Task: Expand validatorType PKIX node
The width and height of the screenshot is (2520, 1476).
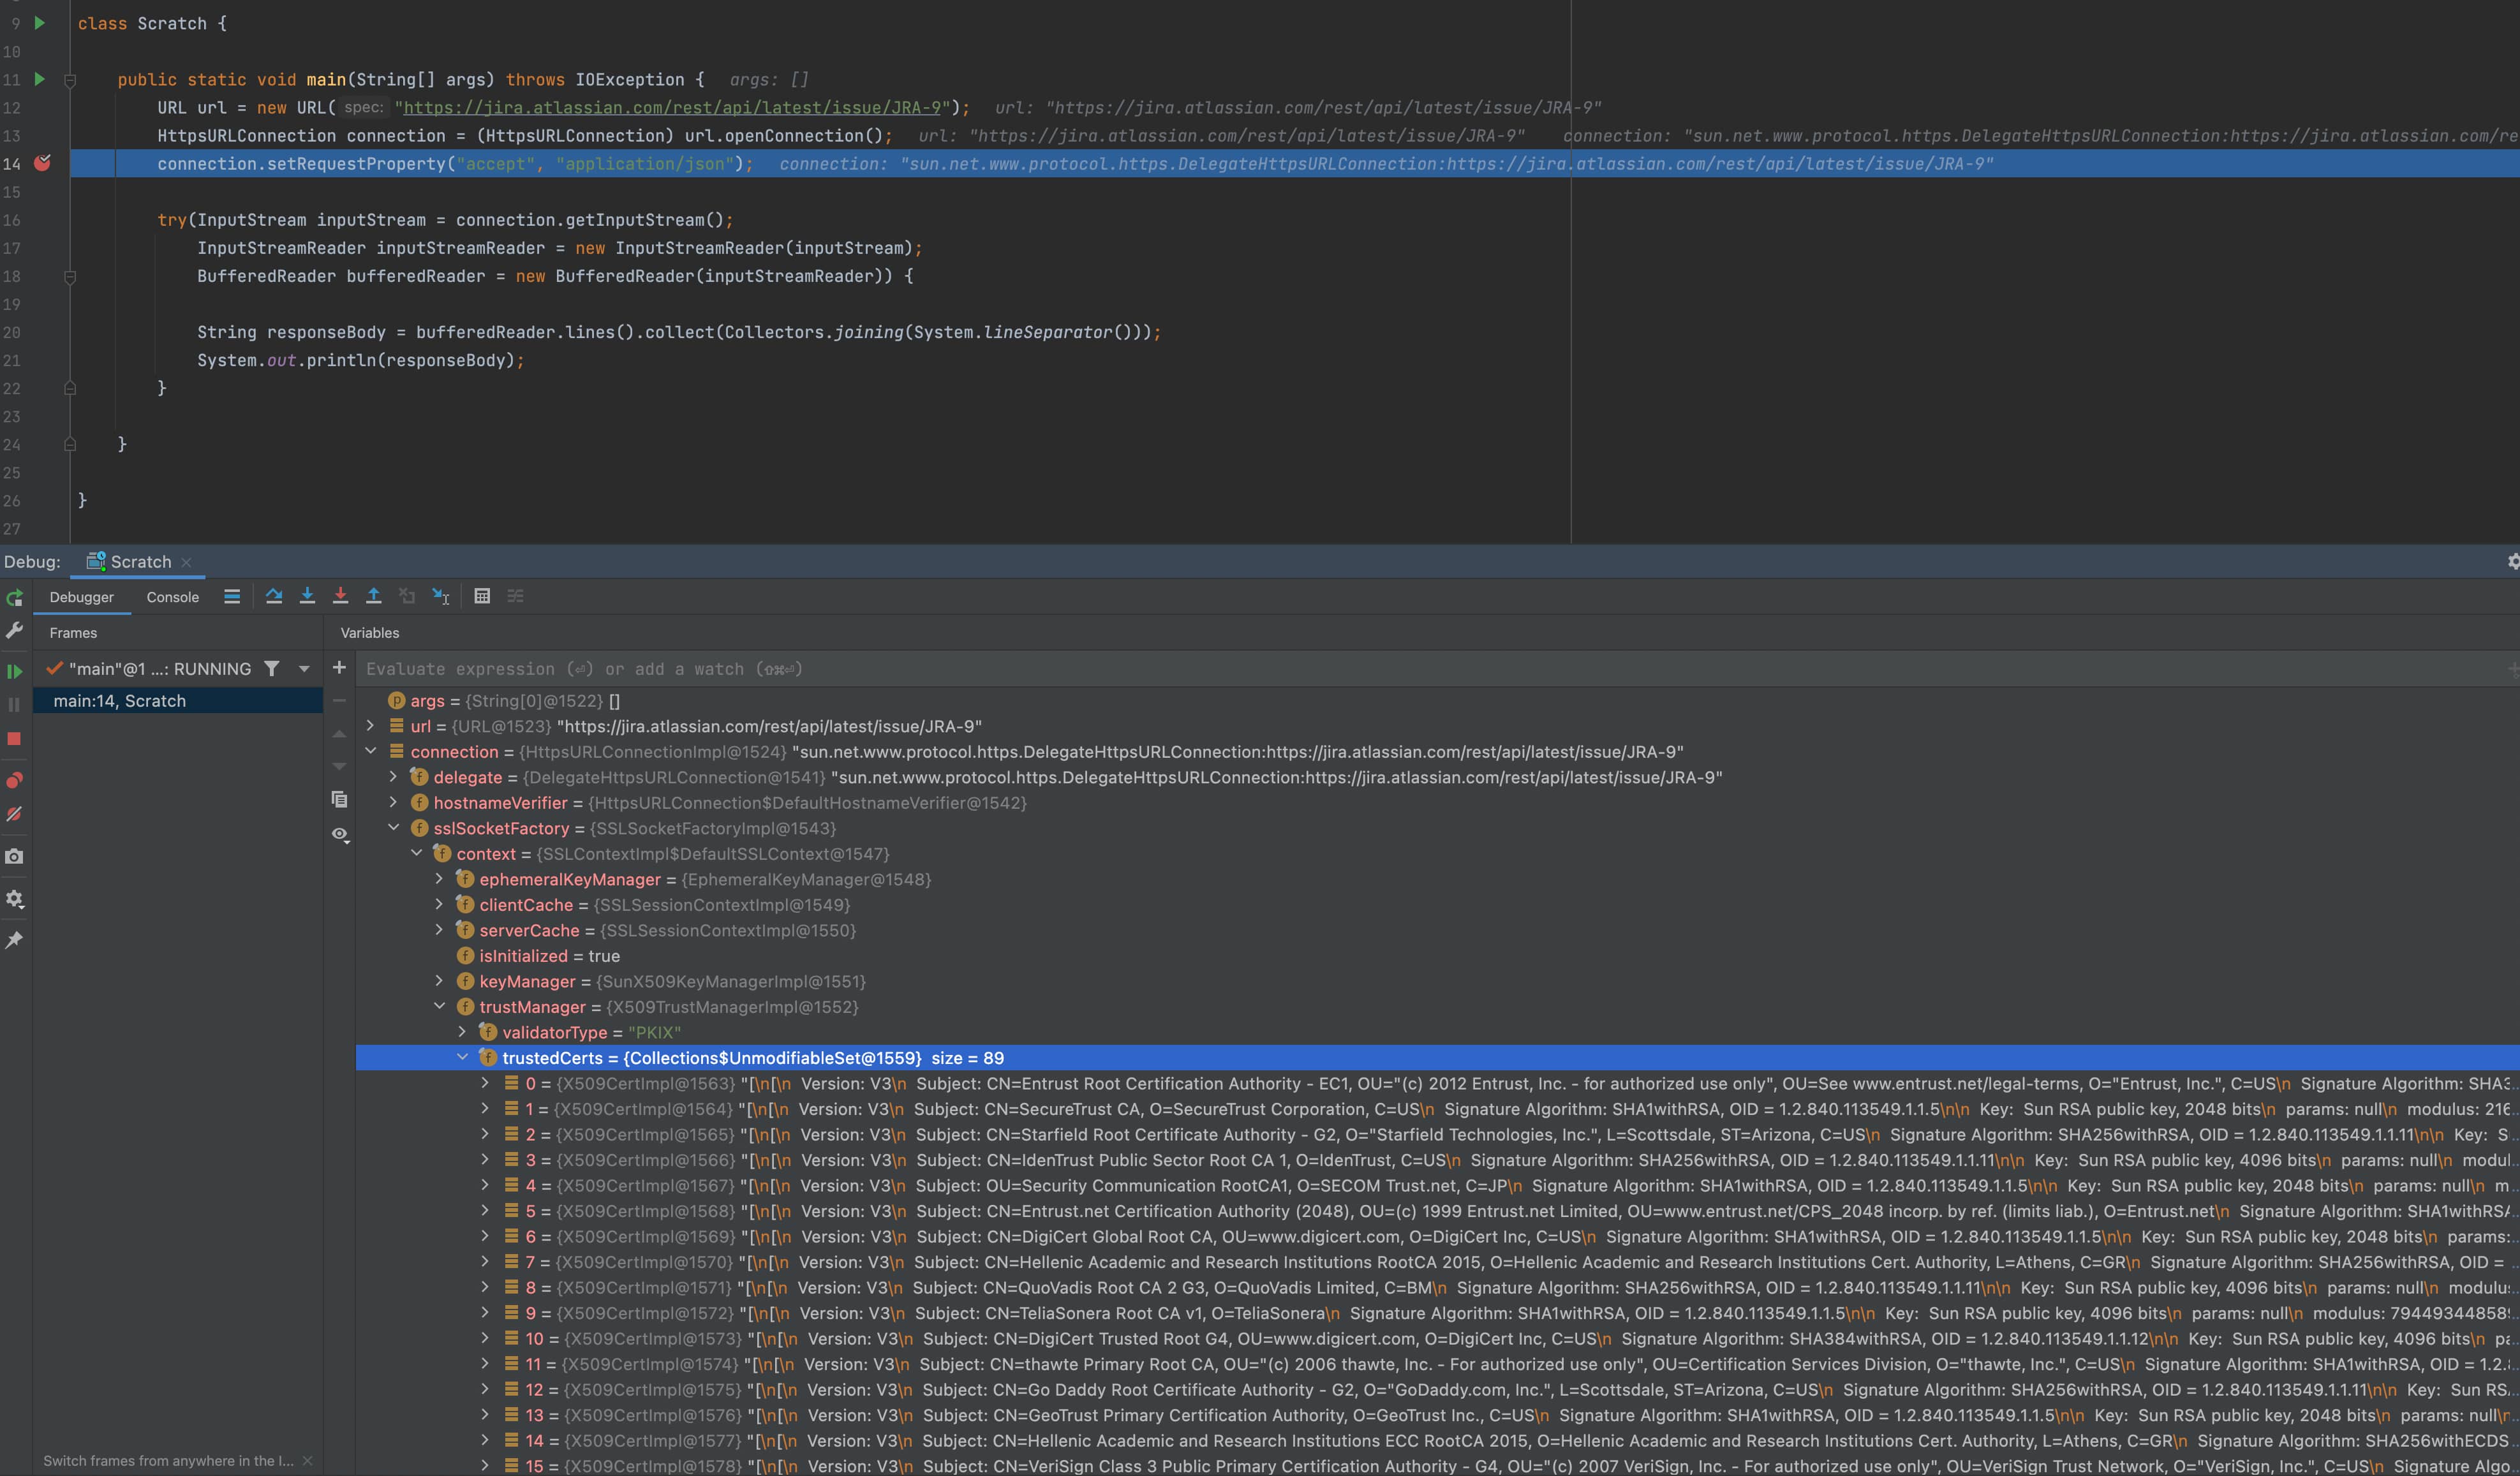Action: [x=462, y=1032]
